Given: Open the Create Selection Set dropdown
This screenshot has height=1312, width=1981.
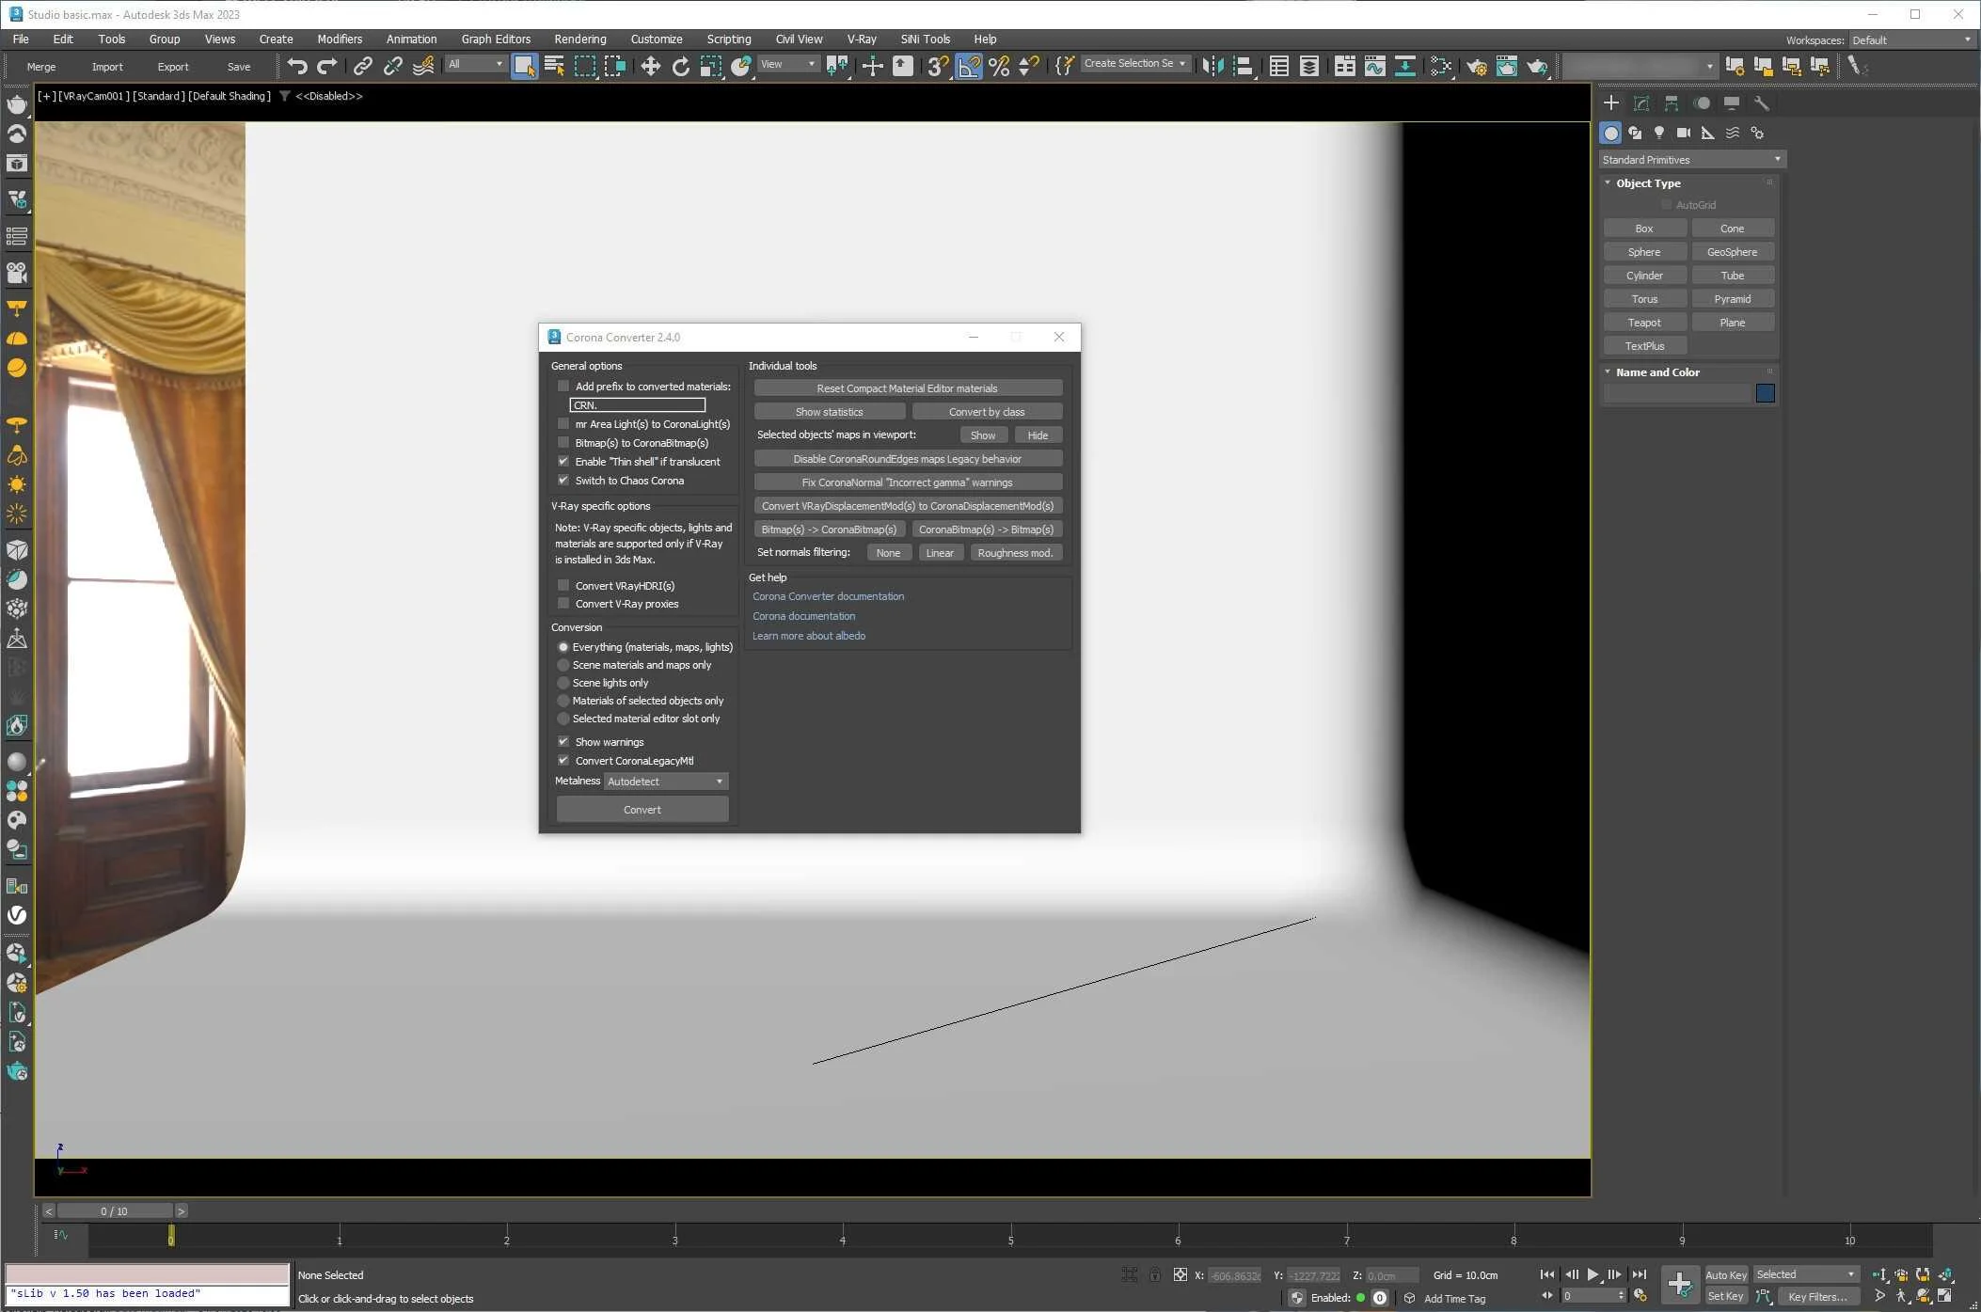Looking at the screenshot, I should point(1135,64).
